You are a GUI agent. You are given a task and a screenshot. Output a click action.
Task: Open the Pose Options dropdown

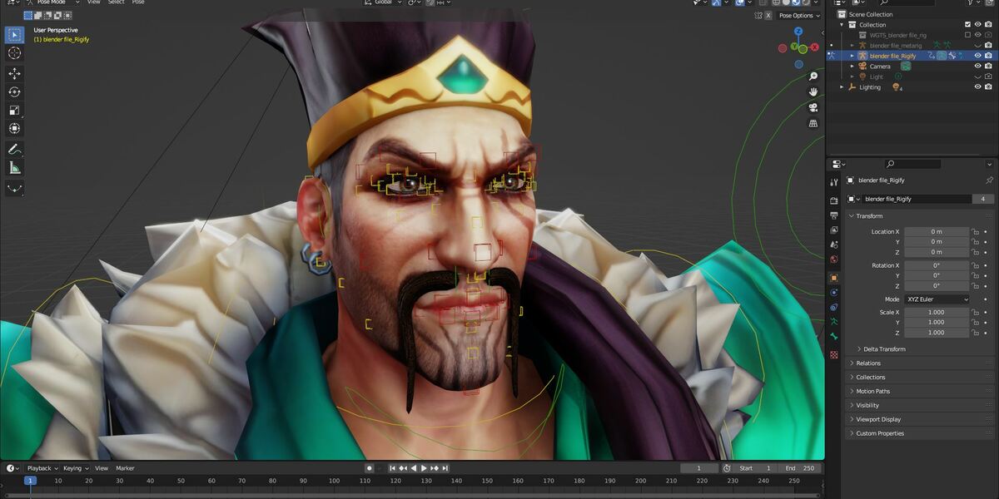click(x=798, y=15)
